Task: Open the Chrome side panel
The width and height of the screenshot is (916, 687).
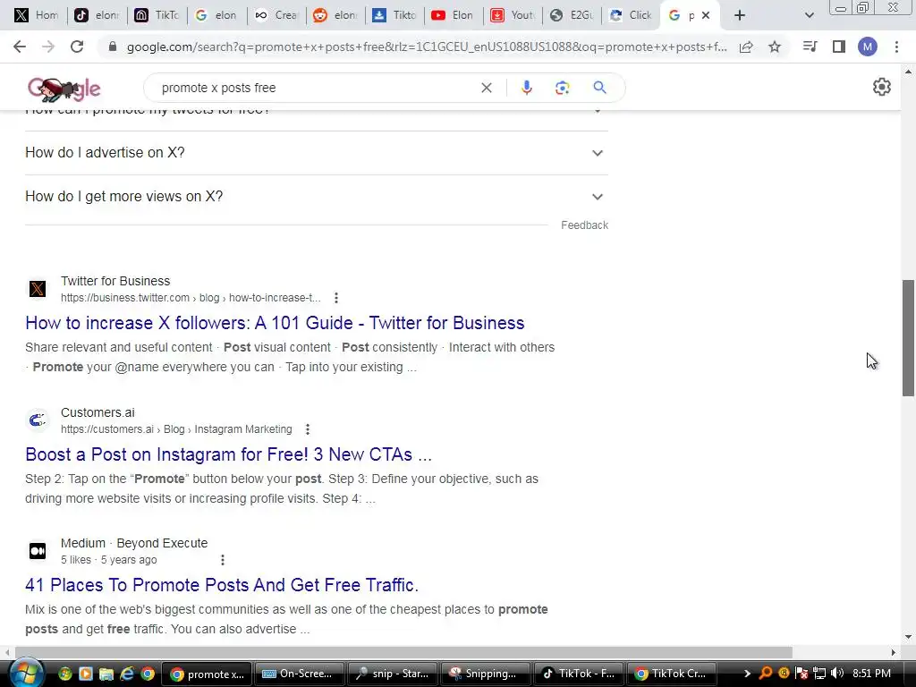Action: [x=839, y=47]
